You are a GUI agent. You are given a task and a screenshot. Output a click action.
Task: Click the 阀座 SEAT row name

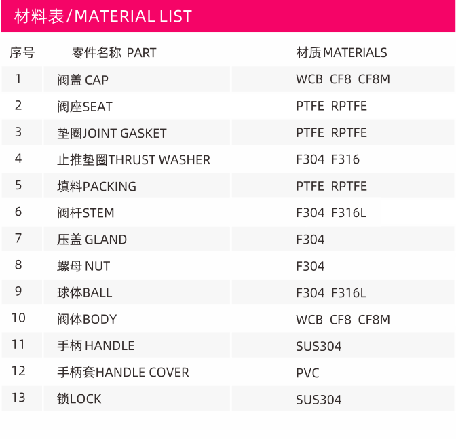(85, 107)
